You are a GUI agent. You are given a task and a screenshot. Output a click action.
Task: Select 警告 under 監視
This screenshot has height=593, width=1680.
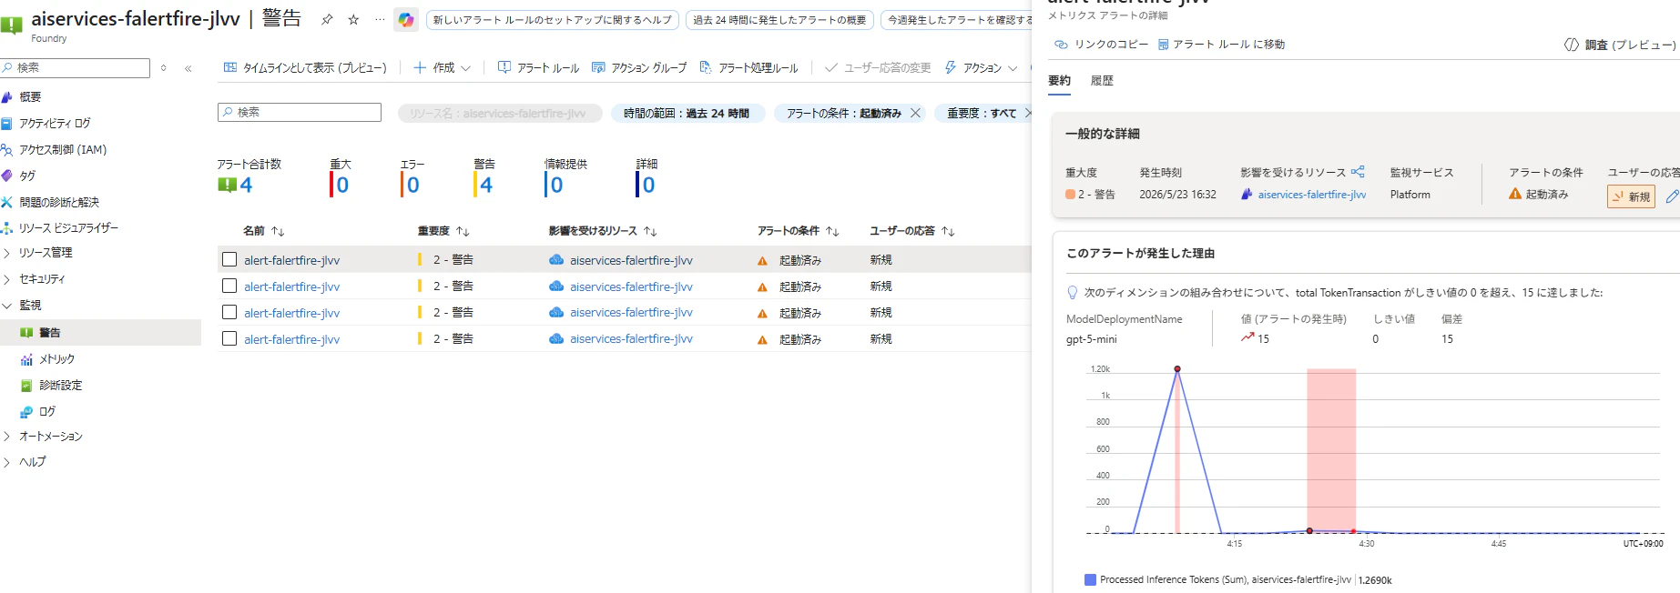(49, 333)
